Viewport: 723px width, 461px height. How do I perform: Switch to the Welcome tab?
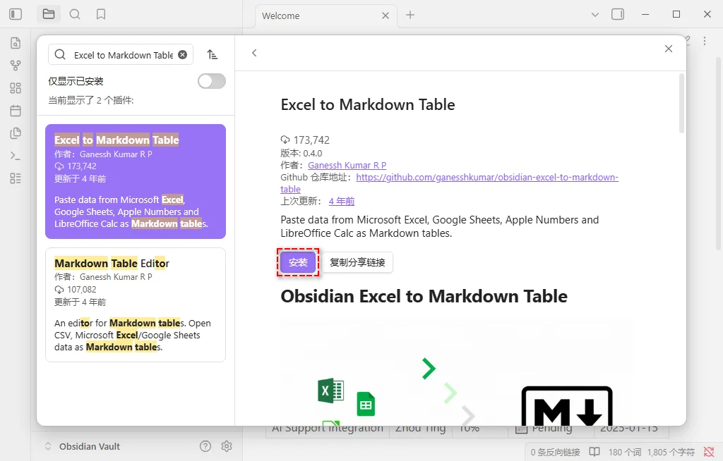coord(281,15)
